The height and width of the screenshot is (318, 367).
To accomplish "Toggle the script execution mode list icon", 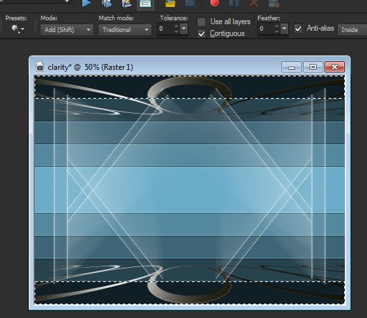I will pos(146,3).
